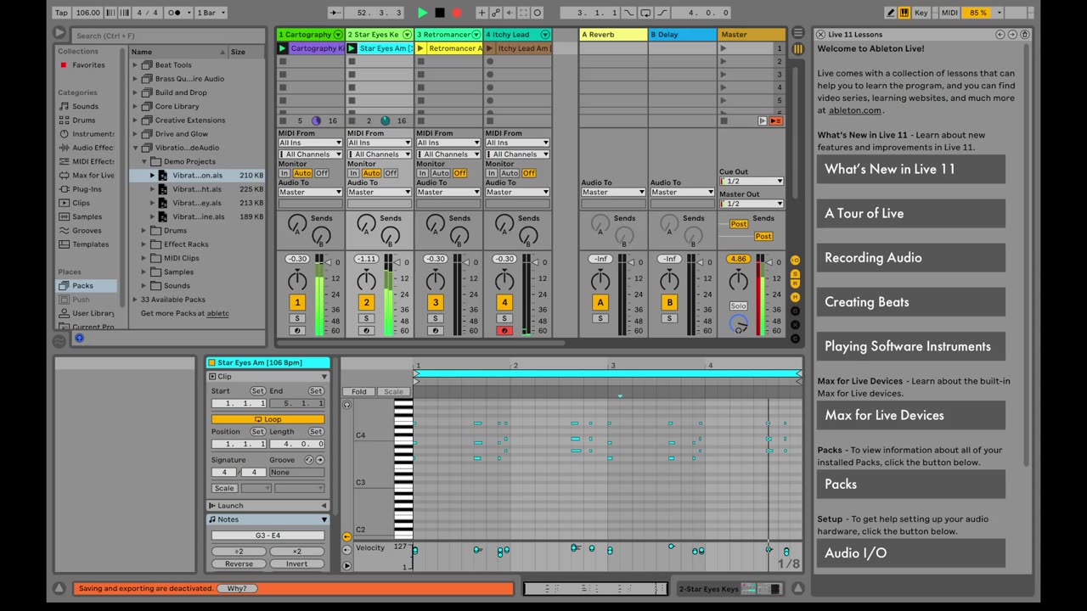This screenshot has height=611, width=1087.
Task: Click the red Arrangement Record button
Action: [457, 13]
